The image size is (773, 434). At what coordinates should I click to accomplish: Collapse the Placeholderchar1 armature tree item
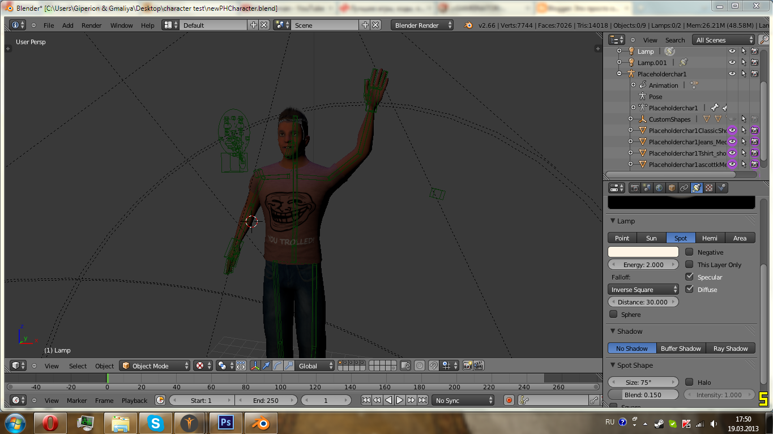pyautogui.click(x=619, y=74)
